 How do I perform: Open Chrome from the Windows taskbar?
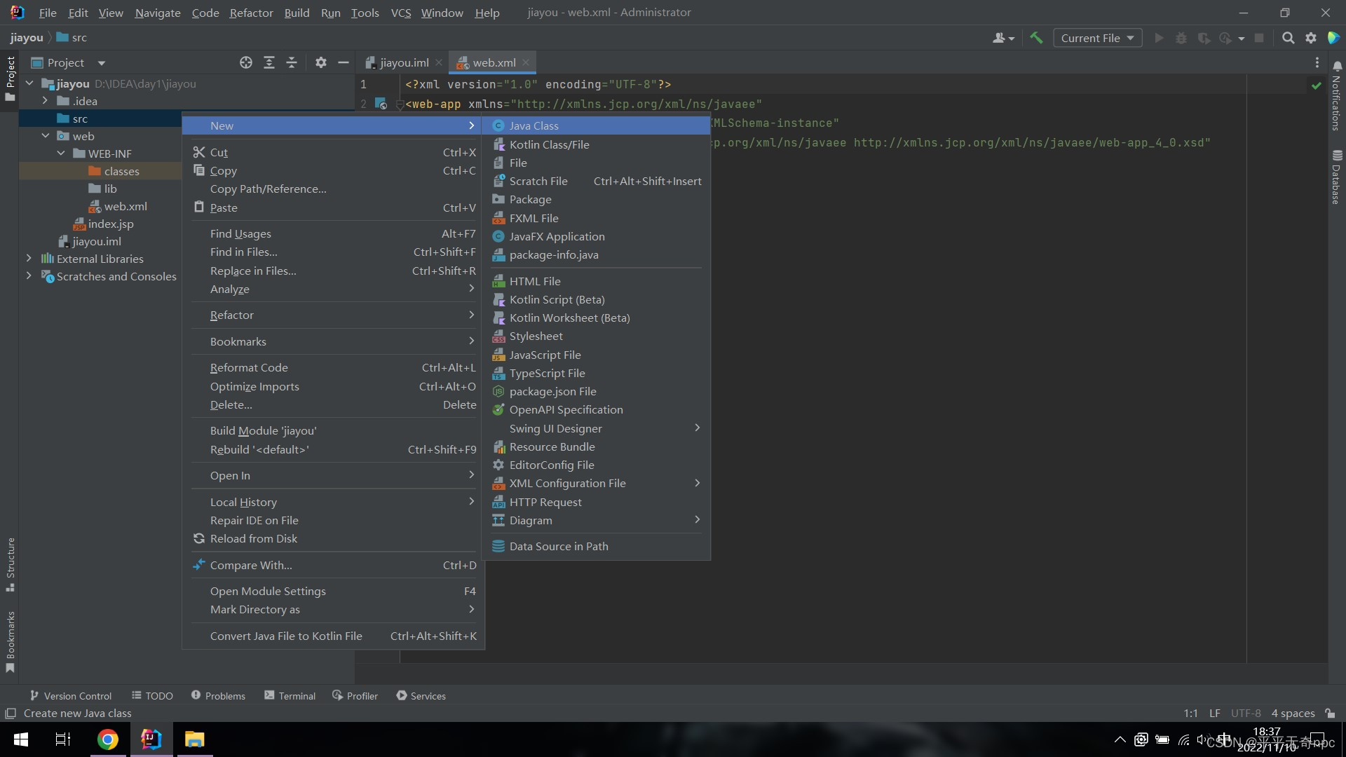click(x=107, y=739)
